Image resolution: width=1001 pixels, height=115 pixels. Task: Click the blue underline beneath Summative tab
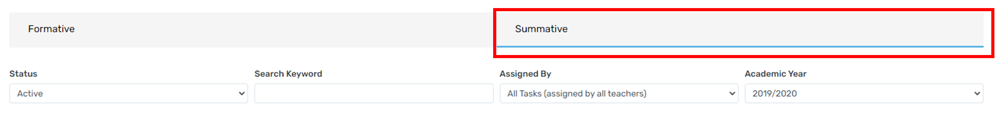click(740, 47)
